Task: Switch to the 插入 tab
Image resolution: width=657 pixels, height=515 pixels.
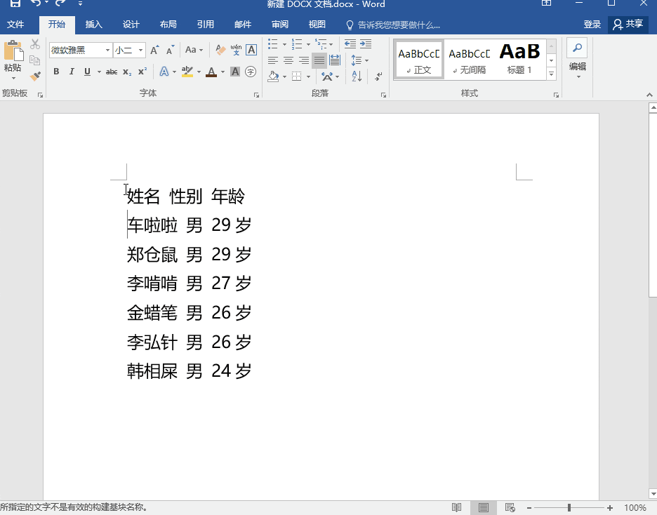Action: click(93, 25)
